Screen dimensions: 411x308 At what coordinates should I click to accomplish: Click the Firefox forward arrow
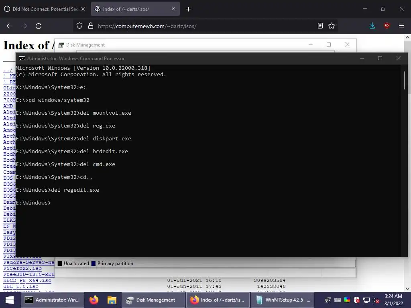(x=24, y=26)
